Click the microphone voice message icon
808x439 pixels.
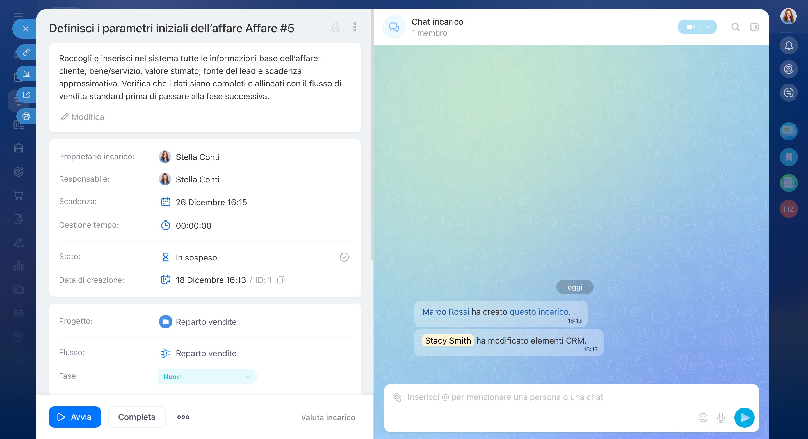(x=721, y=417)
